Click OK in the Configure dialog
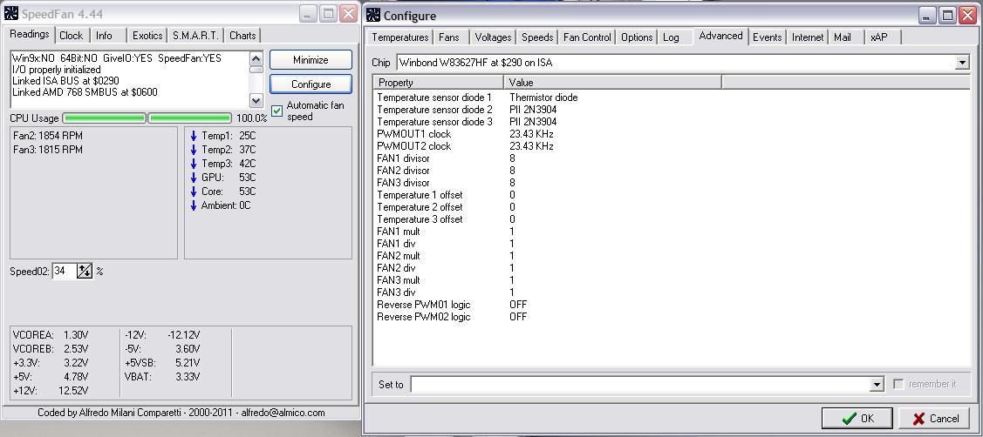The height and width of the screenshot is (437, 983). tap(857, 418)
